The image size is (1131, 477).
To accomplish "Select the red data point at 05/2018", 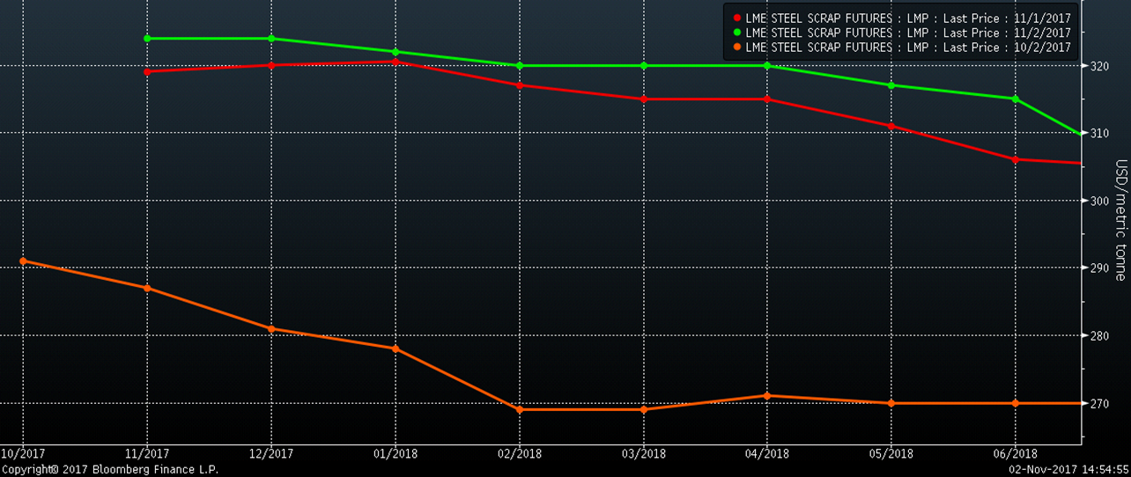I will [x=891, y=126].
